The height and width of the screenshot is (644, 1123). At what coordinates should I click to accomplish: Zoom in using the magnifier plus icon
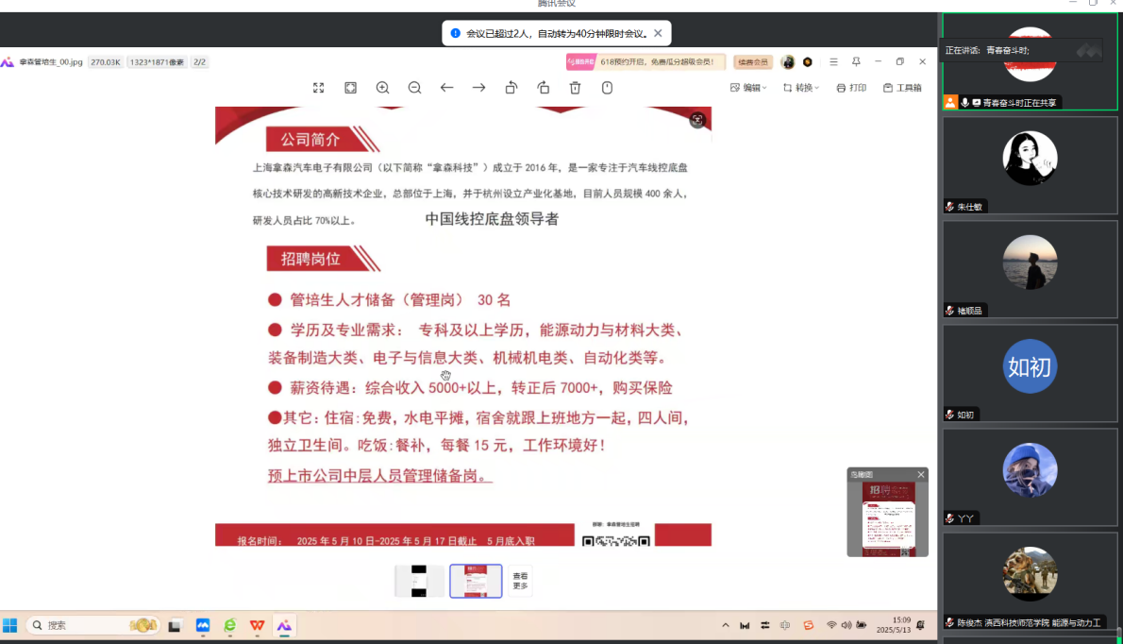pos(382,88)
